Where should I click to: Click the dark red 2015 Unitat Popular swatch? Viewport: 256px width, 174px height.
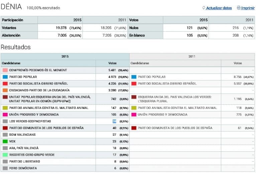tap(5, 97)
